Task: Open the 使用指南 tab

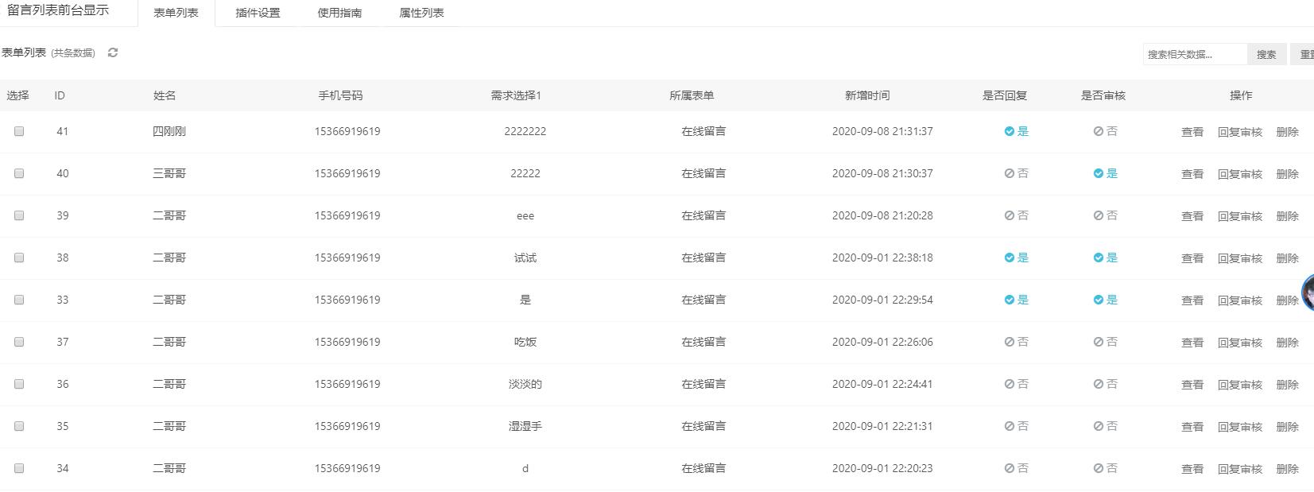Action: [339, 13]
